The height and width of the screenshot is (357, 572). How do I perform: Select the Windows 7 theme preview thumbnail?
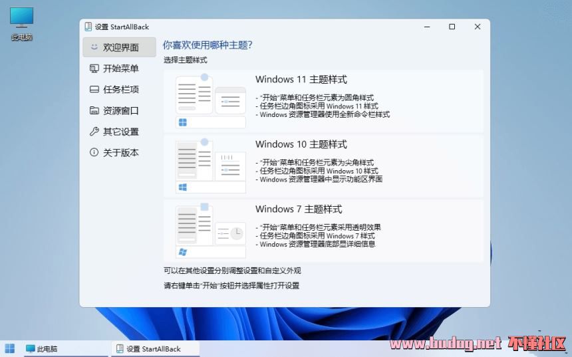click(210, 231)
